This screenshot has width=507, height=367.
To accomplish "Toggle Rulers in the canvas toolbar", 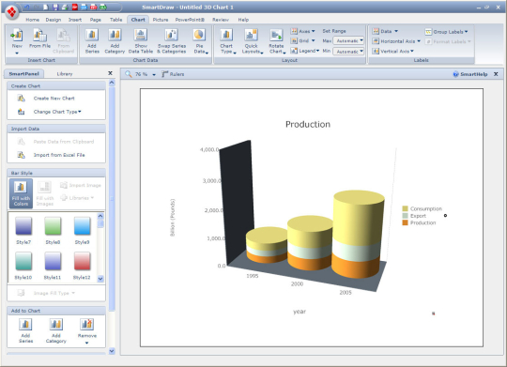I will [x=173, y=74].
